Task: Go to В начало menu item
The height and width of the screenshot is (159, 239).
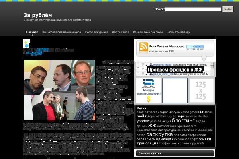Action: [x=32, y=32]
